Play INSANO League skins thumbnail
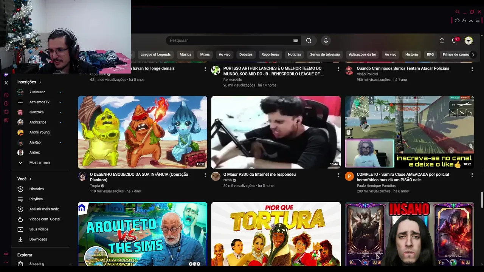Image resolution: width=484 pixels, height=272 pixels. 410,234
